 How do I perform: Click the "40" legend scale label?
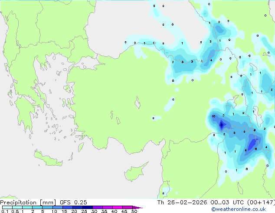[114, 211]
